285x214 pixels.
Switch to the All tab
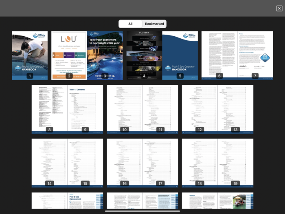pyautogui.click(x=130, y=24)
